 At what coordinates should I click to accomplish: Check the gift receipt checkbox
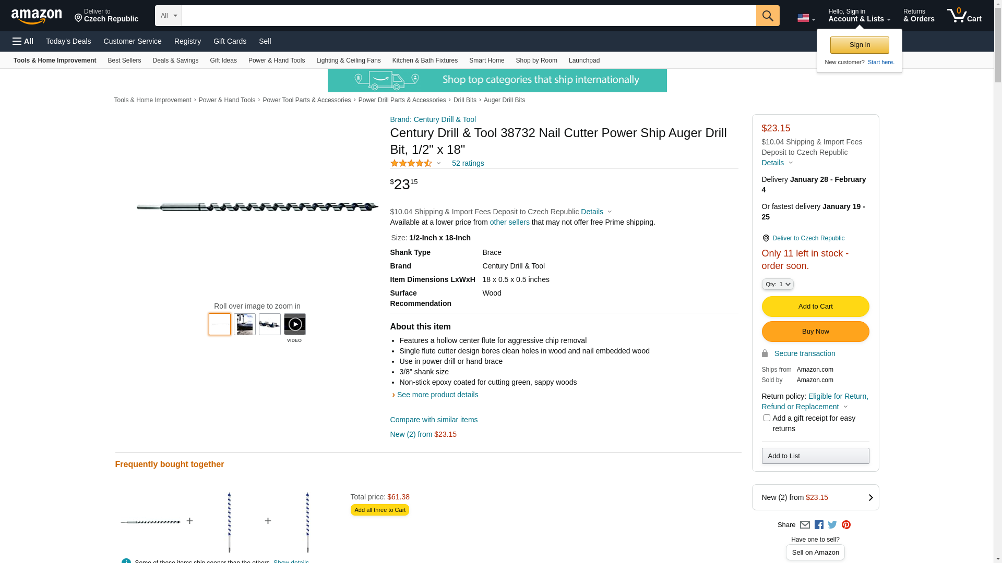767,418
